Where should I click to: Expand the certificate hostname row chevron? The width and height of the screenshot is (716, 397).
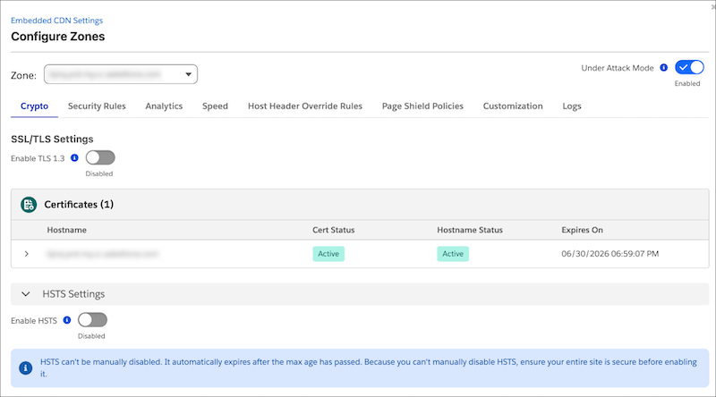pyautogui.click(x=27, y=254)
